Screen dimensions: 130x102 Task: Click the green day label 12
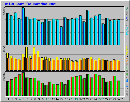50,99
